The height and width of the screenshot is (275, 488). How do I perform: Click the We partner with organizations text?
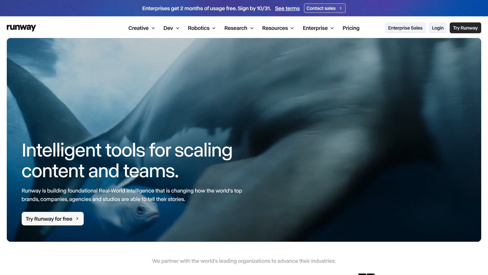pyautogui.click(x=244, y=261)
